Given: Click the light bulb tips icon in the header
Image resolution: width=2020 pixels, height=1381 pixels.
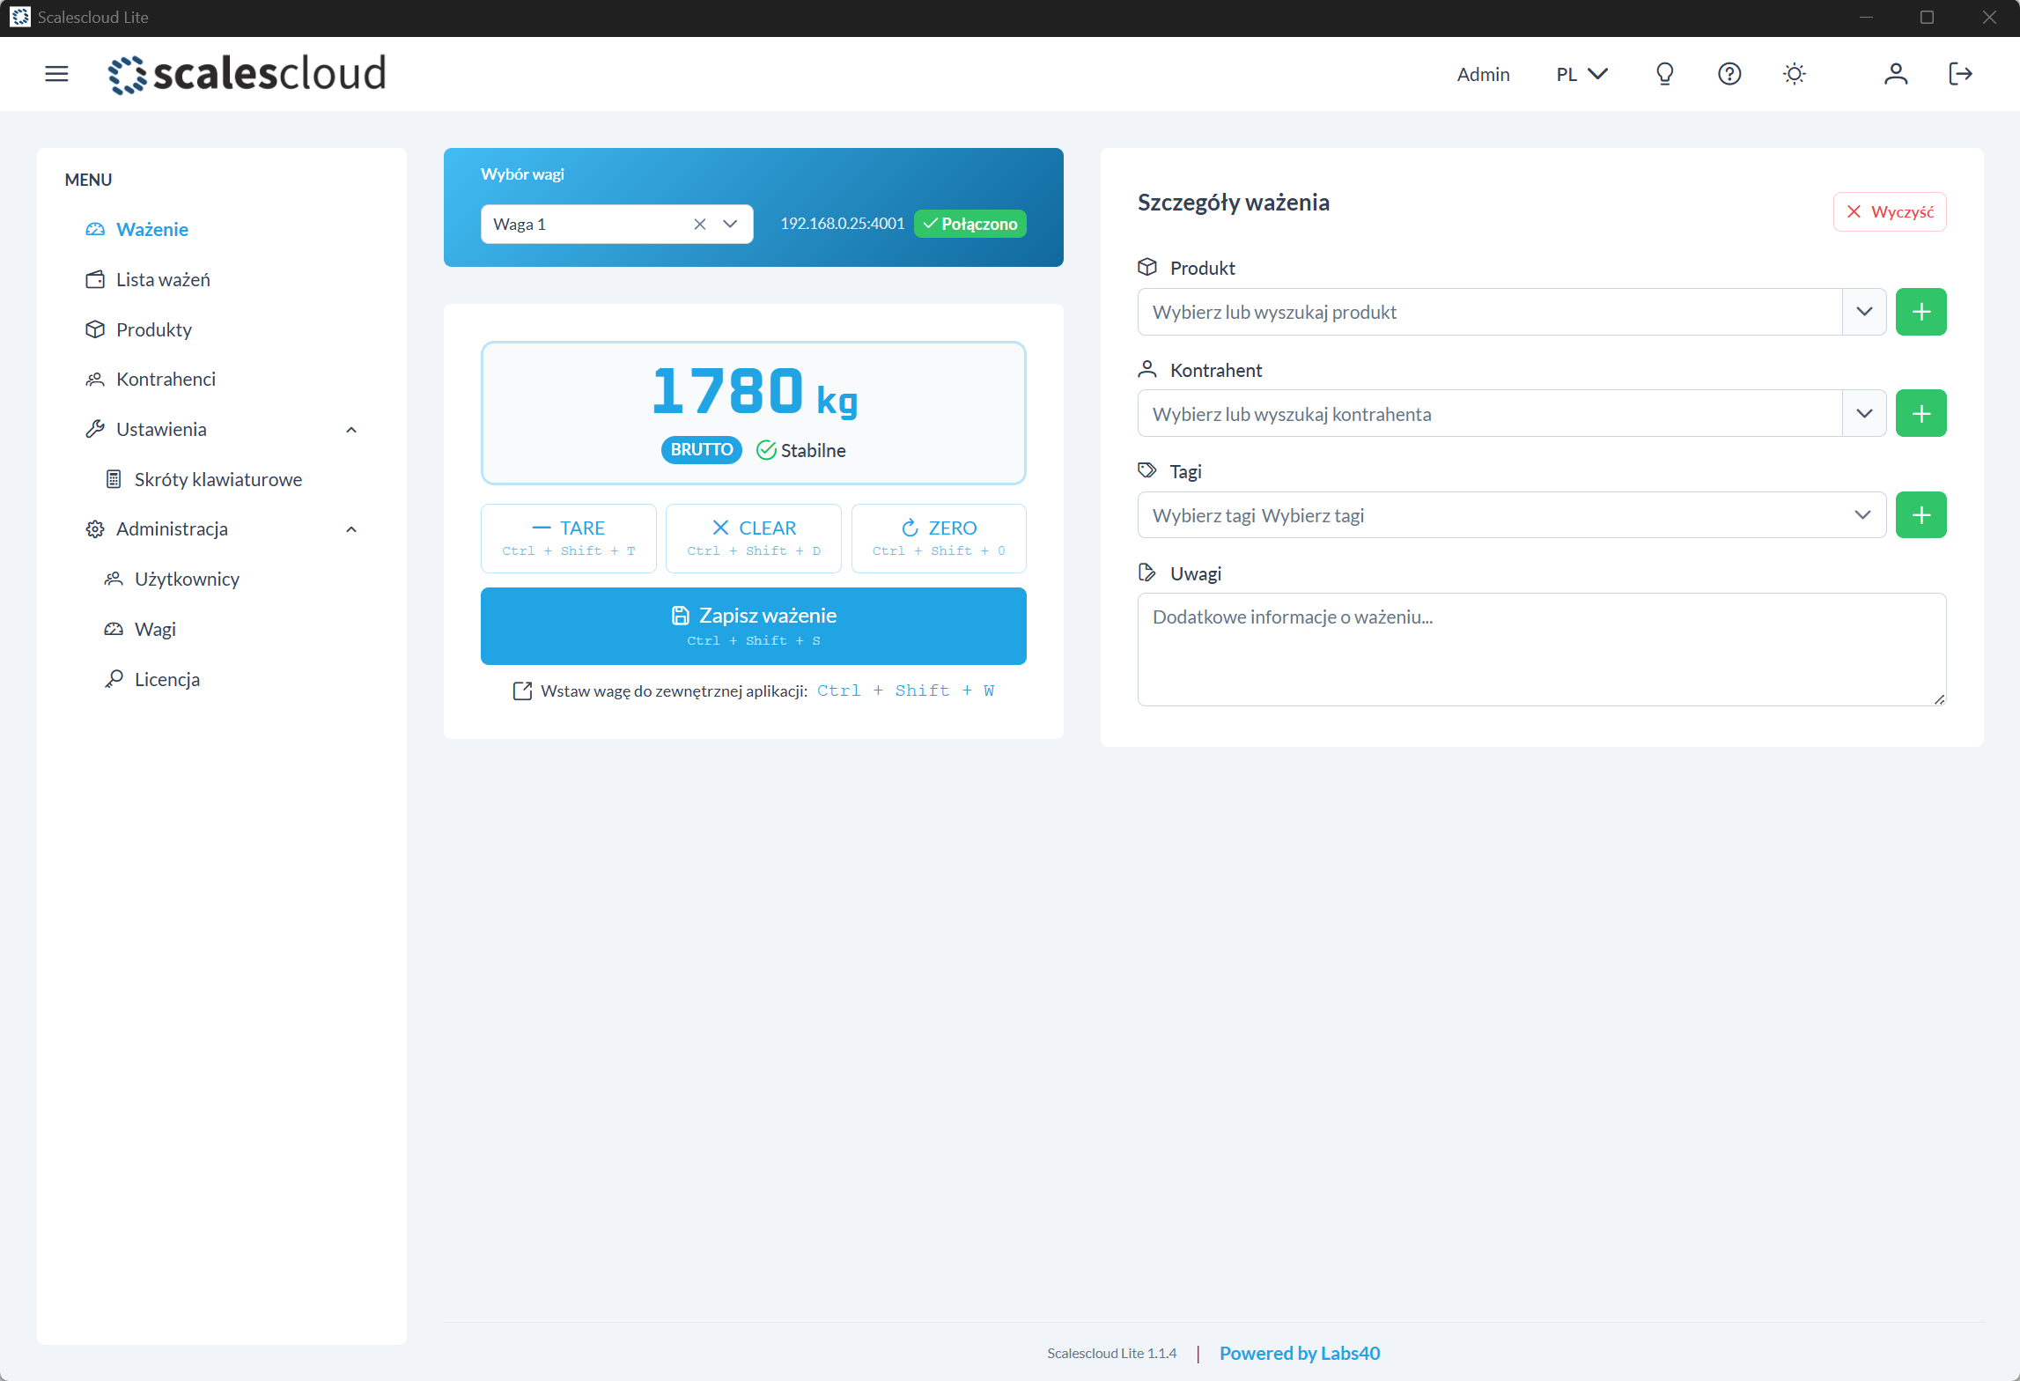Looking at the screenshot, I should coord(1664,74).
